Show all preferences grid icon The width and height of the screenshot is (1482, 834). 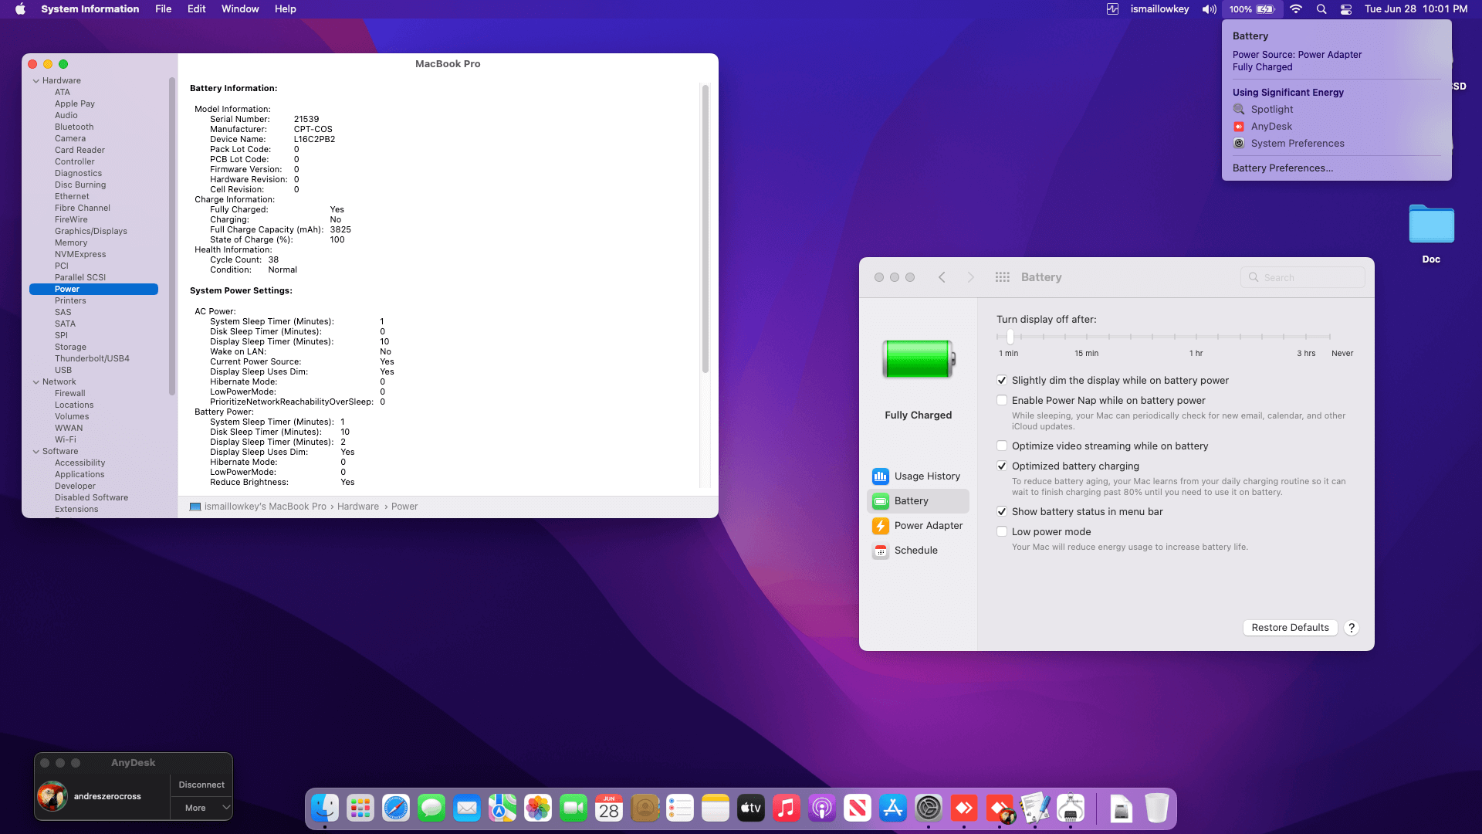1003,277
